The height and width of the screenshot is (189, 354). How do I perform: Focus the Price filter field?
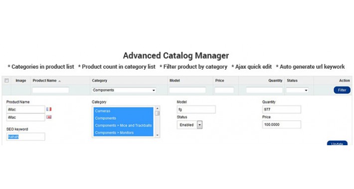(224, 90)
